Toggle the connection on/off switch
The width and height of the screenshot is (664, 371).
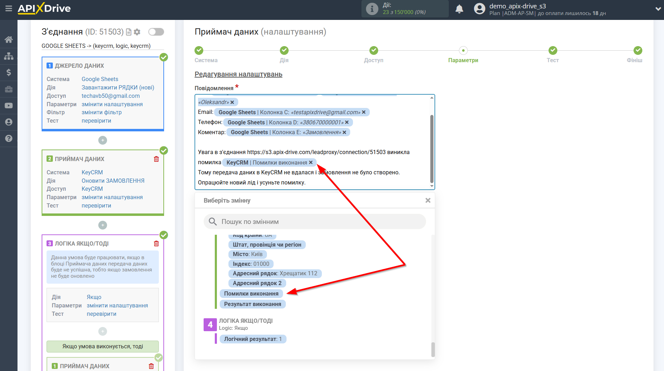click(156, 32)
